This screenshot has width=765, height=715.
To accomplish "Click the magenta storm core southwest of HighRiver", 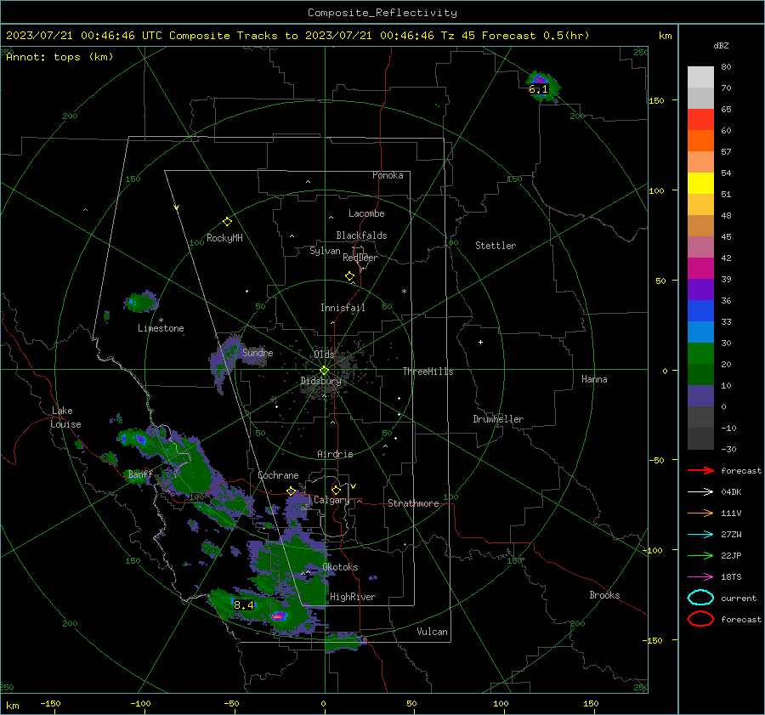I will coord(278,616).
